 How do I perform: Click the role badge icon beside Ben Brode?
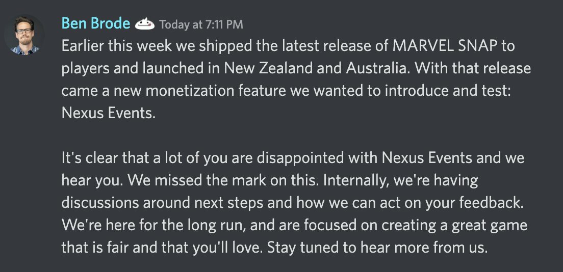[145, 24]
